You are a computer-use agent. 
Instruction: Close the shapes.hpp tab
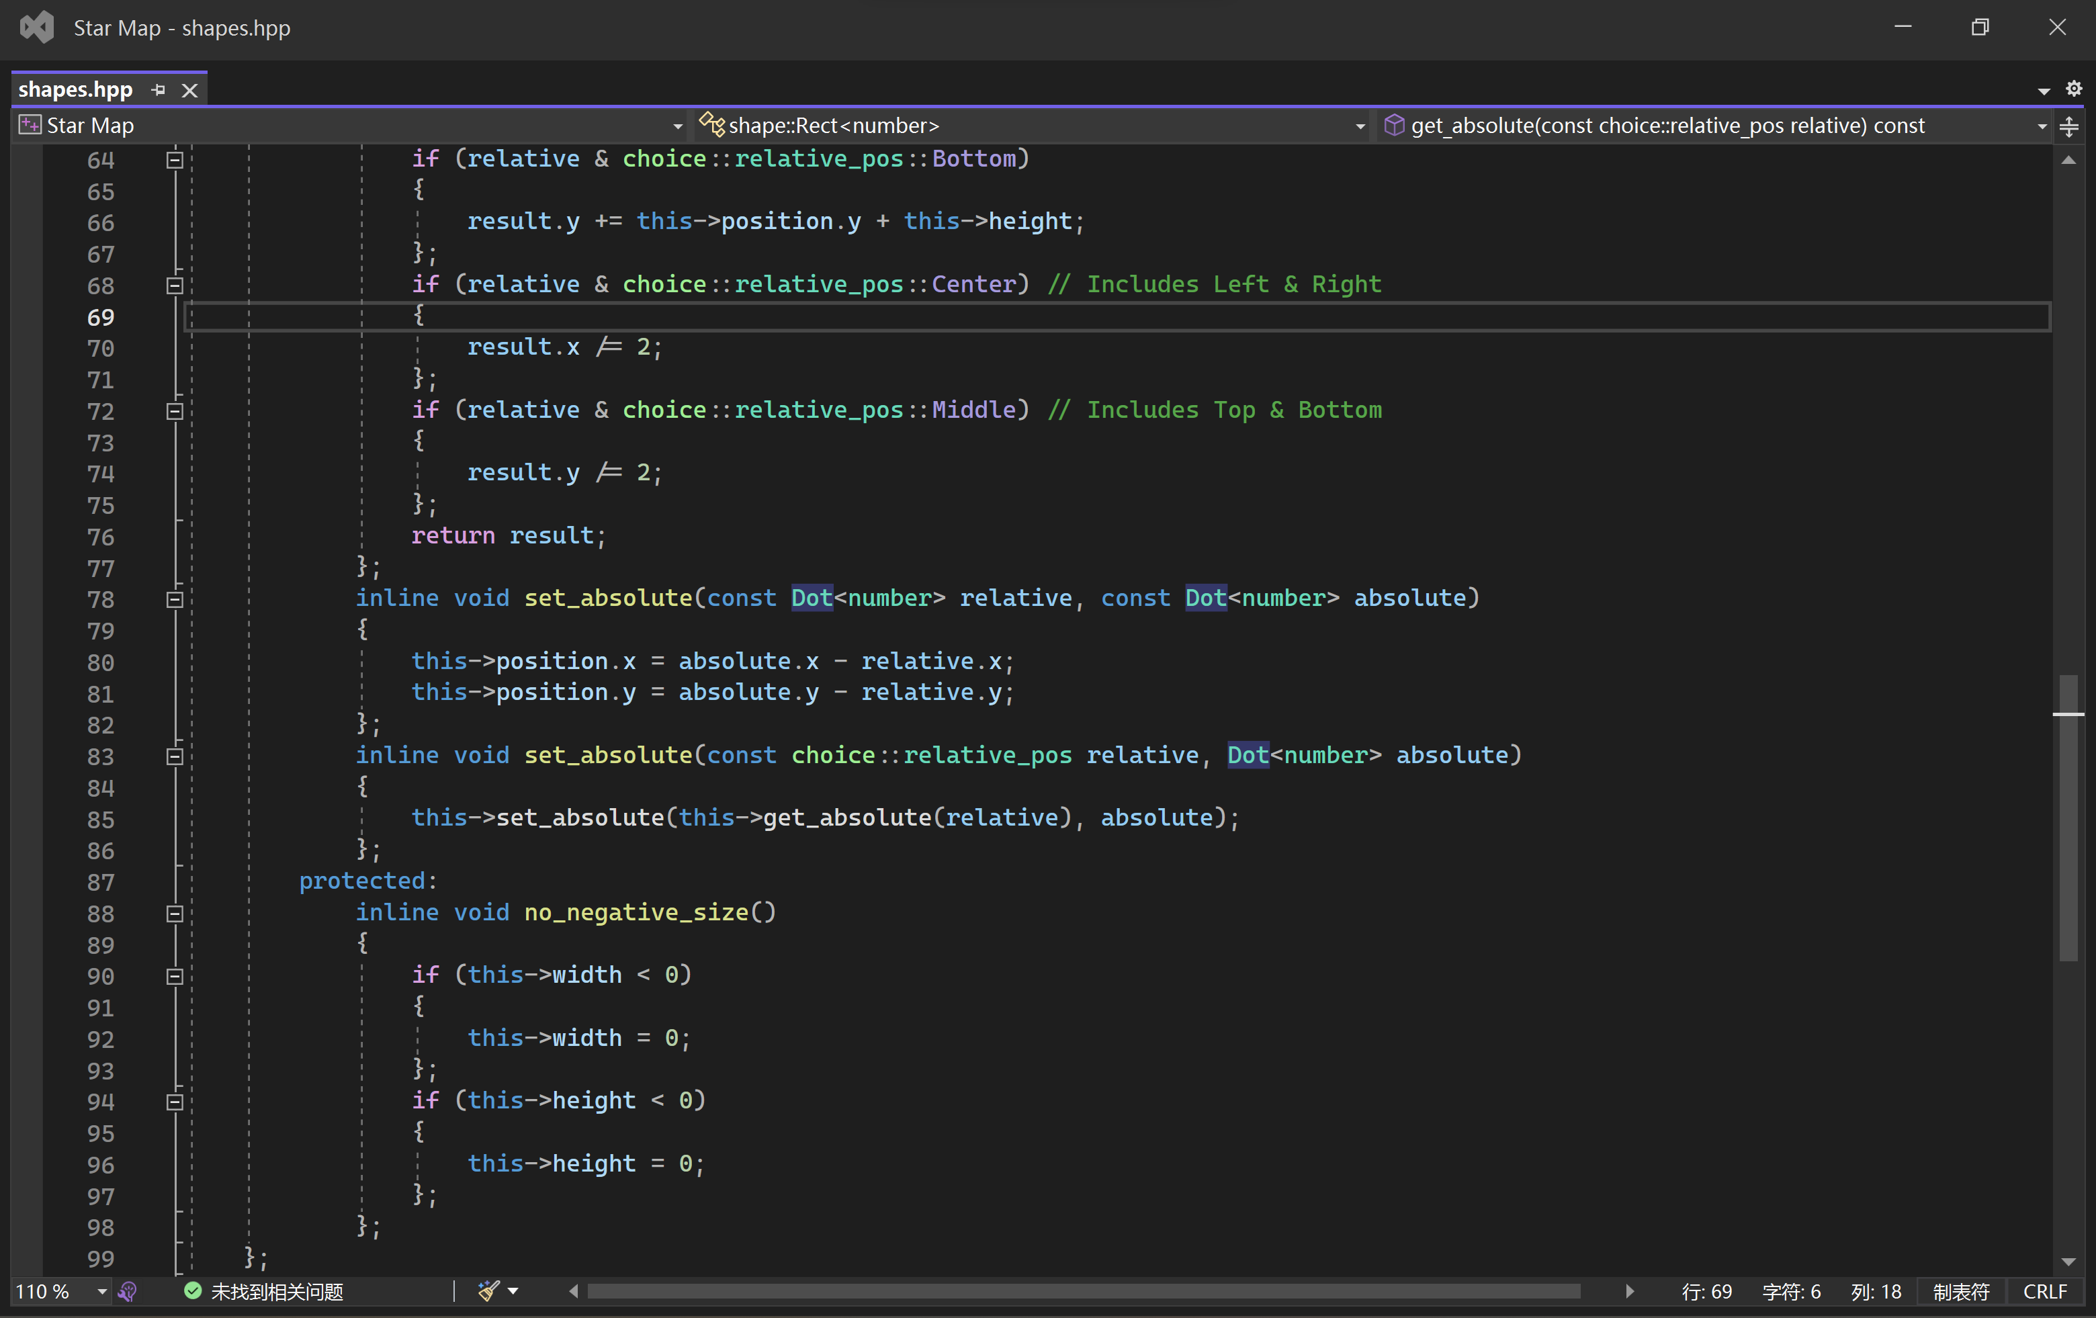click(189, 89)
